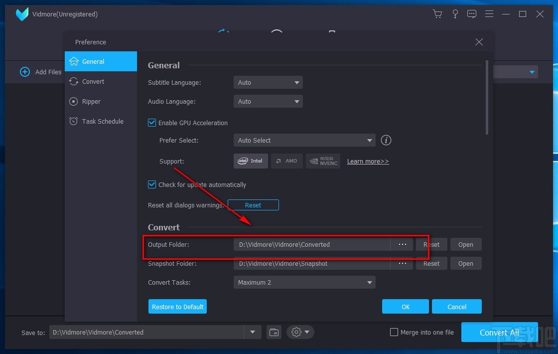Switch to the Convert preference tab
Screen dimensions: 558x354
(101, 82)
